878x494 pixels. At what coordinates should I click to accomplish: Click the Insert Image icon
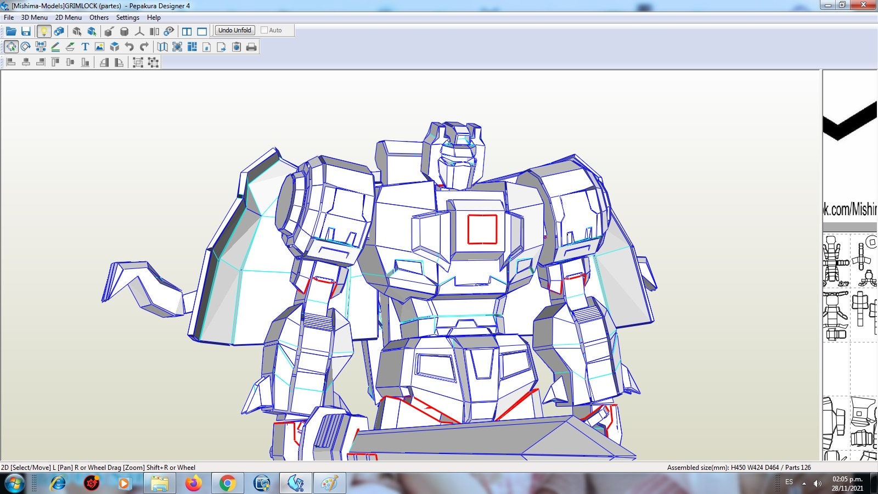pyautogui.click(x=99, y=47)
